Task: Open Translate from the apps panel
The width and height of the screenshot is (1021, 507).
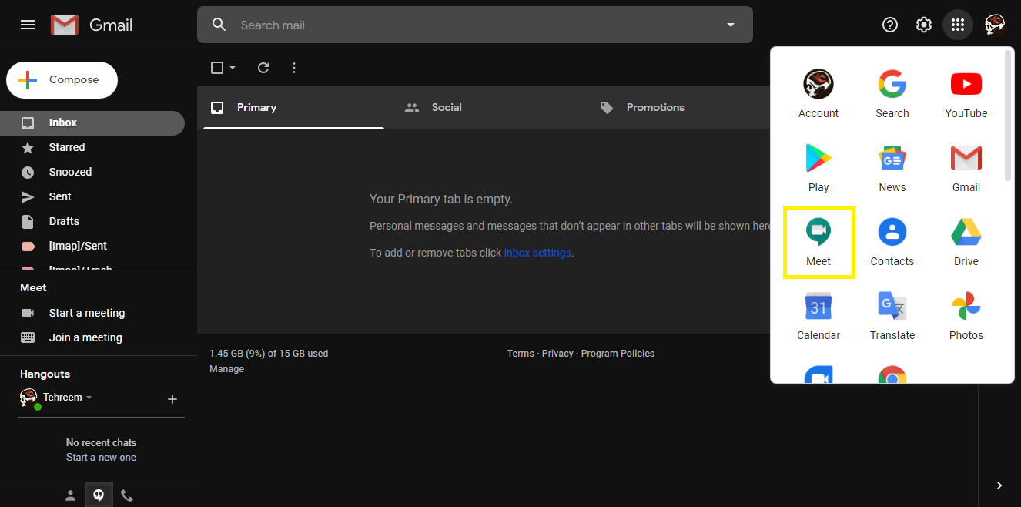Action: tap(892, 316)
